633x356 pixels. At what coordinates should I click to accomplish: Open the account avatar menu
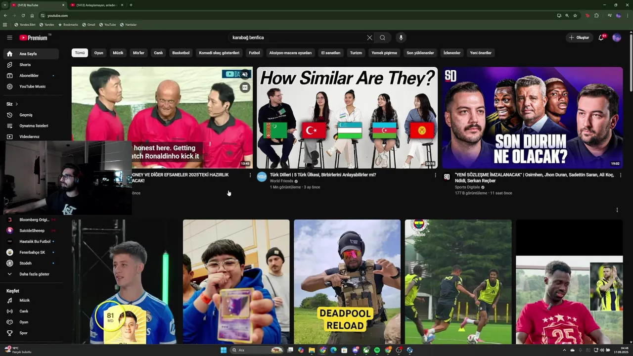pyautogui.click(x=617, y=38)
